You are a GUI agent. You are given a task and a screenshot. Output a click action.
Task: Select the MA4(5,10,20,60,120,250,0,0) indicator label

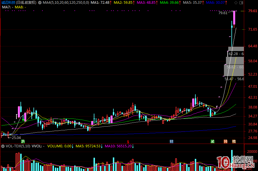click(x=66, y=3)
